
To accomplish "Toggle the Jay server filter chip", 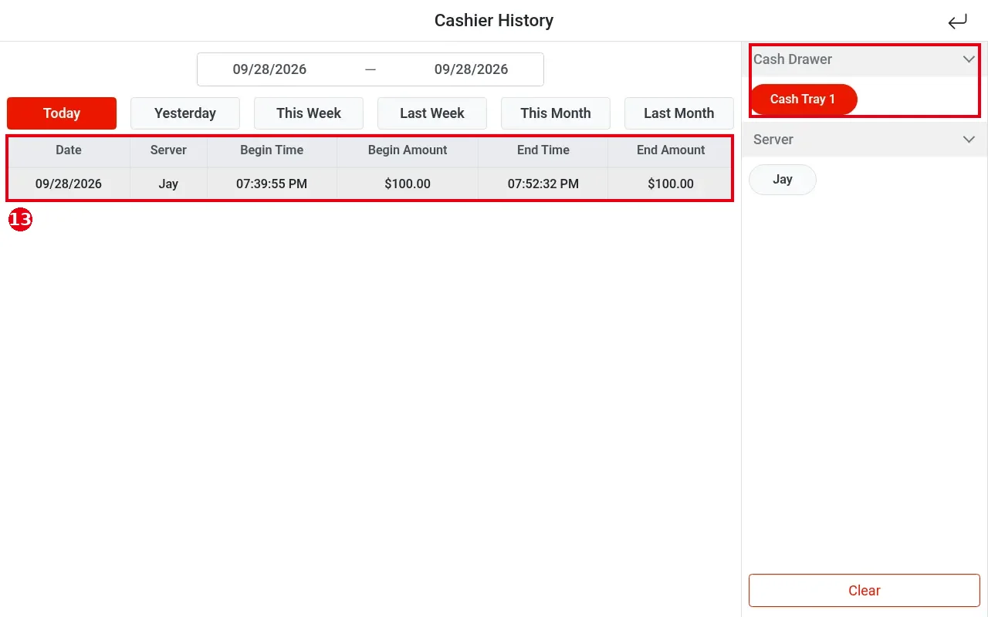I will click(x=783, y=180).
